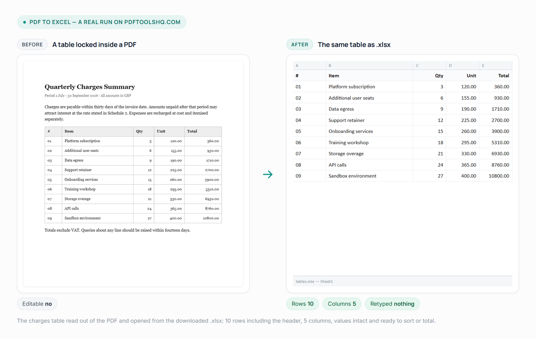This screenshot has height=339, width=536.
Task: Click 'API calls' cell in the xlsx sheet
Action: click(x=369, y=165)
